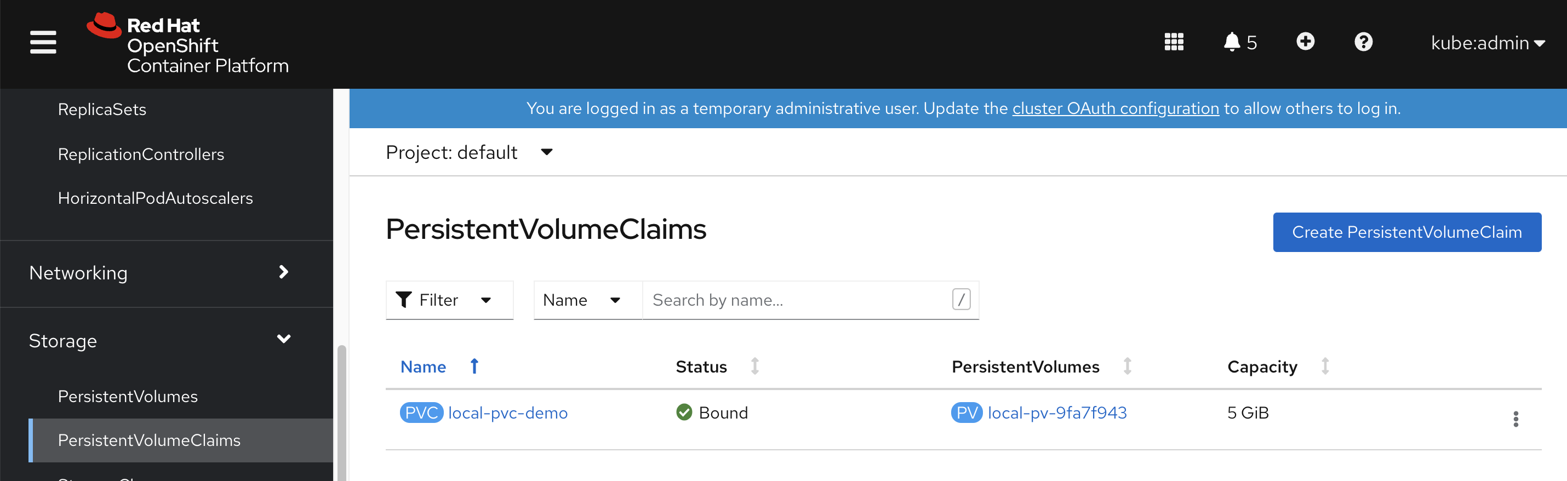Toggle sorting by Status column

pyautogui.click(x=754, y=366)
